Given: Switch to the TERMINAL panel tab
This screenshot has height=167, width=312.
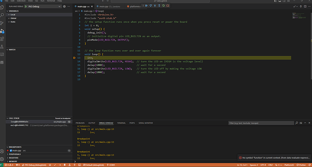Looking at the screenshot, I should [121, 123].
